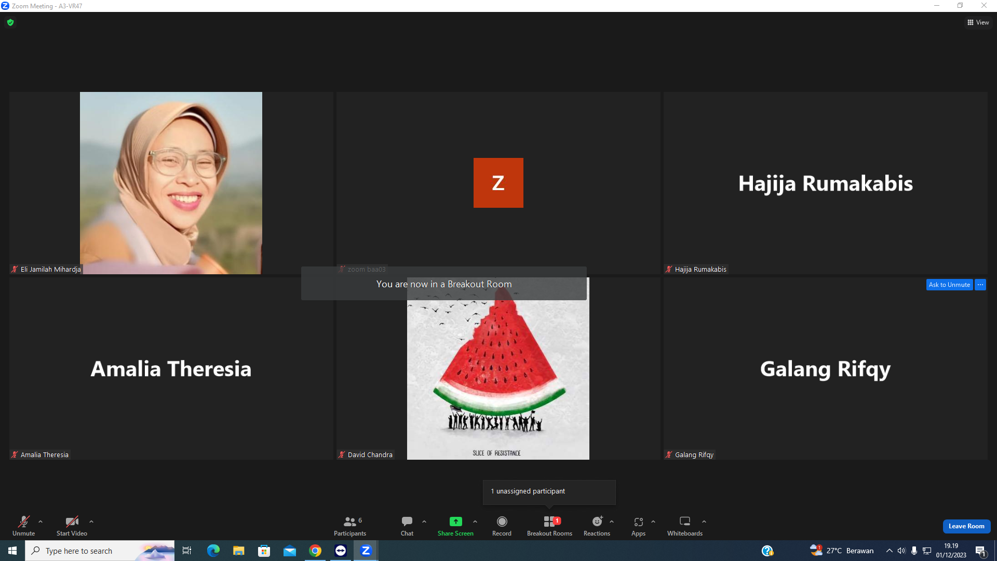The image size is (997, 561).
Task: Open Task View on the taskbar
Action: click(187, 551)
